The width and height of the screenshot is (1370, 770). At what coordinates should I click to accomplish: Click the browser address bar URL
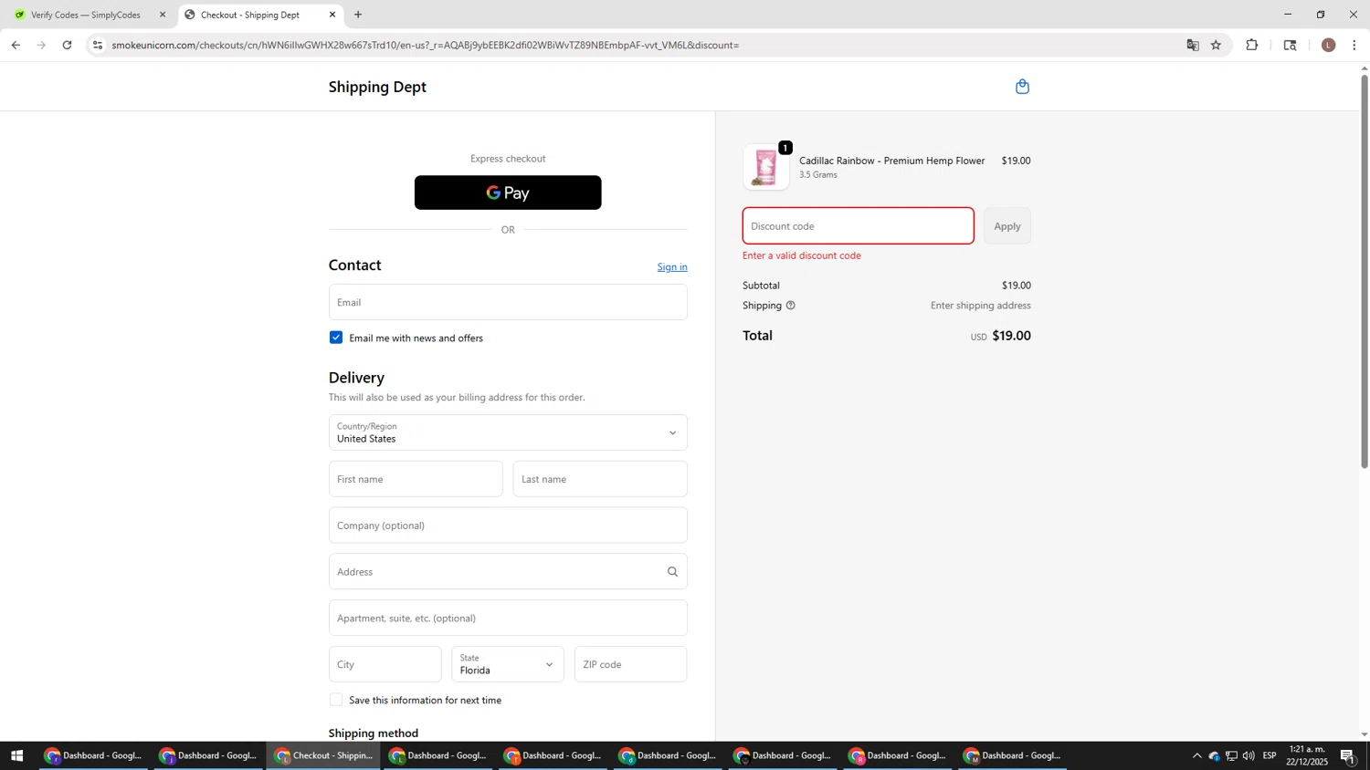coord(426,45)
